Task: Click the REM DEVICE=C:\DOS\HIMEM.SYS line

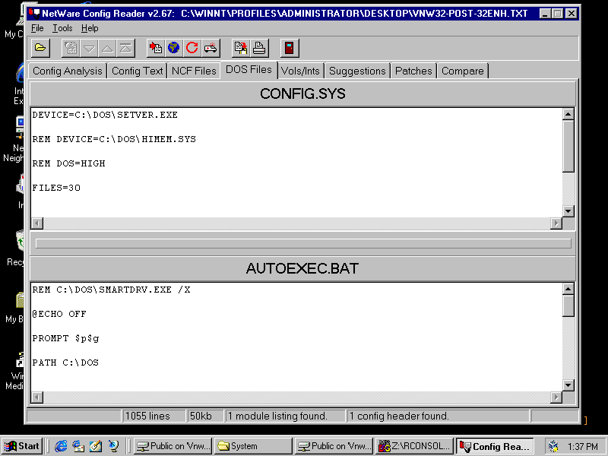Action: point(114,139)
